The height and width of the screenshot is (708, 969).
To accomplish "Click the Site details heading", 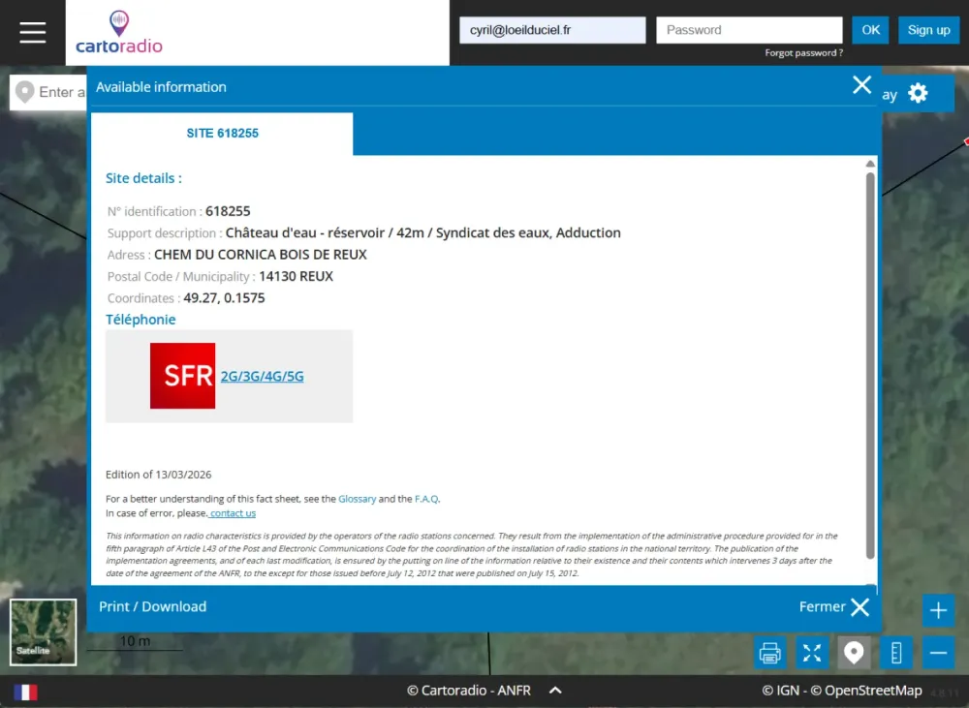I will click(x=143, y=178).
